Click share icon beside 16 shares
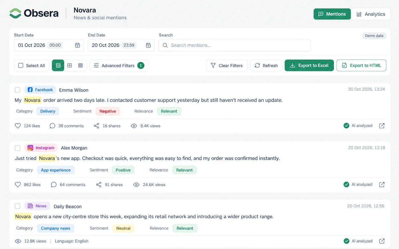 coord(97,126)
